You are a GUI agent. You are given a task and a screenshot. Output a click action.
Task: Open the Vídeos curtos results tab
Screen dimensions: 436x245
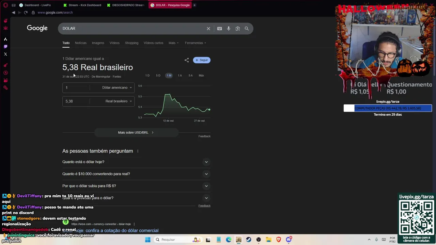pos(153,43)
